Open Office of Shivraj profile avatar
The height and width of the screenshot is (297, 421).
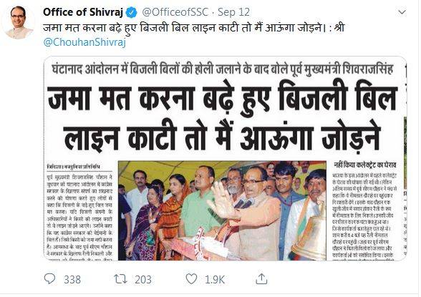pos(19,22)
